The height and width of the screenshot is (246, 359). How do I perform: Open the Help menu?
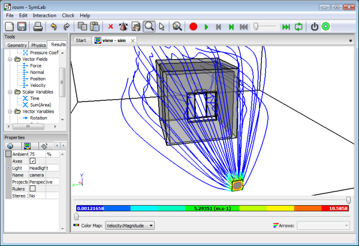(85, 16)
